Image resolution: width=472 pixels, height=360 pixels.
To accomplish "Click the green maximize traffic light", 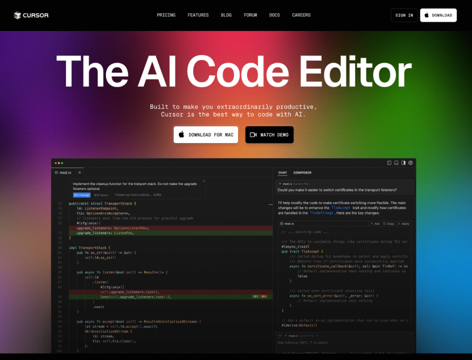I will (x=62, y=163).
